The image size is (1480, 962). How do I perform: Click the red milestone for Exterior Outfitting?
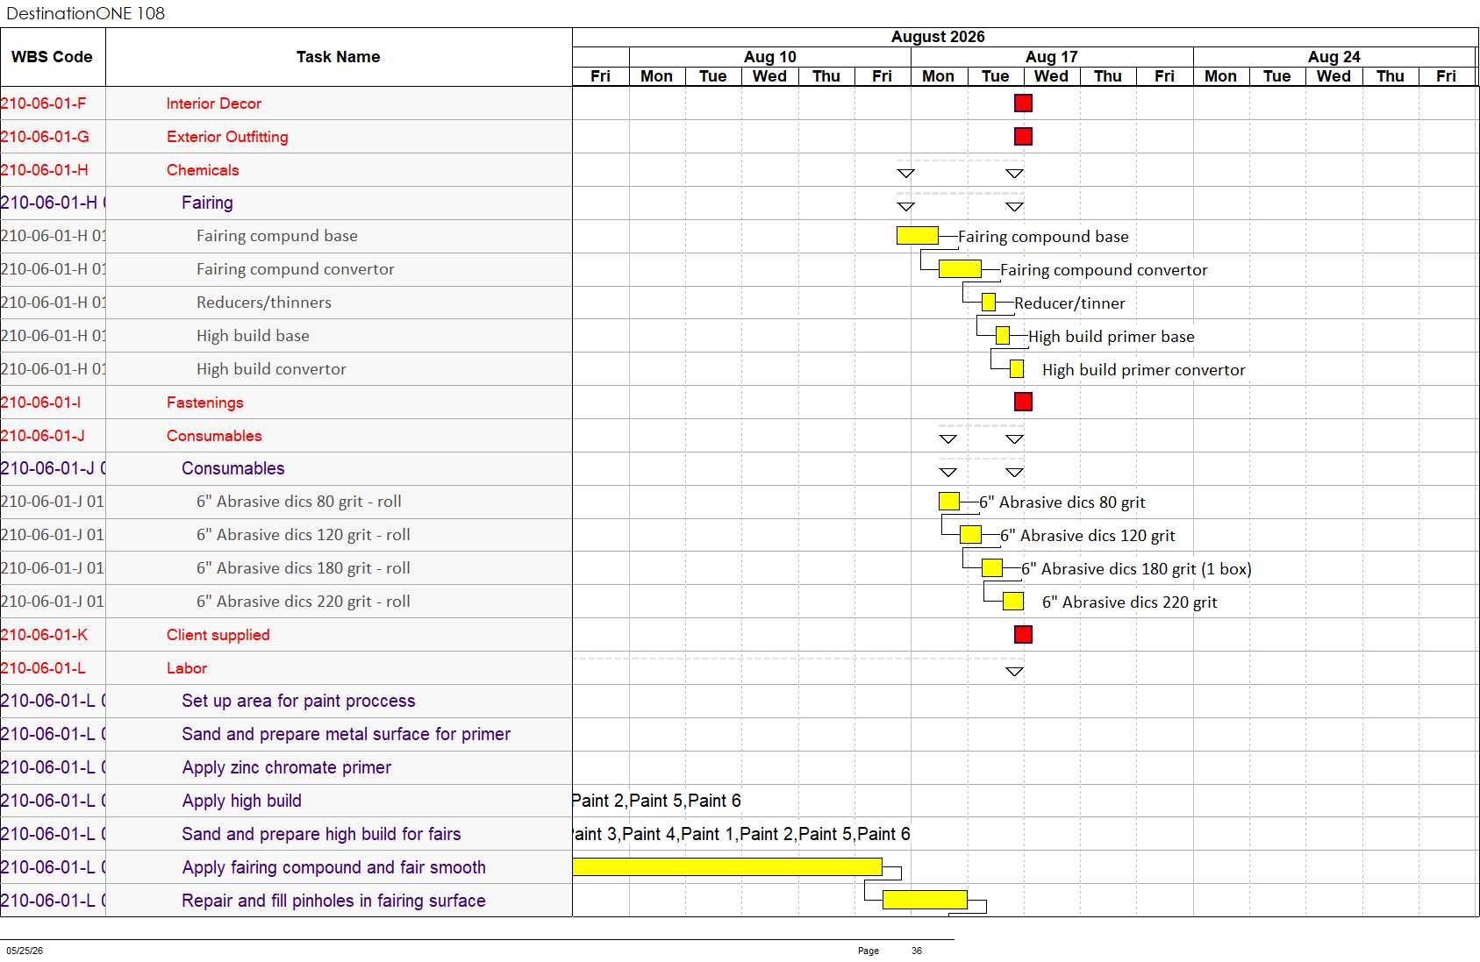1023,137
